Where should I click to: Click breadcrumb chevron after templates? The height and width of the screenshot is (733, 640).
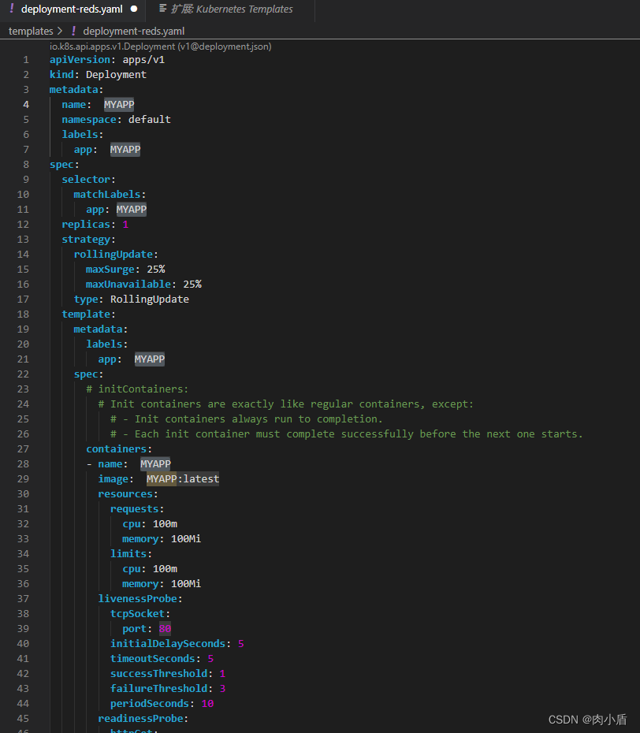pyautogui.click(x=60, y=31)
